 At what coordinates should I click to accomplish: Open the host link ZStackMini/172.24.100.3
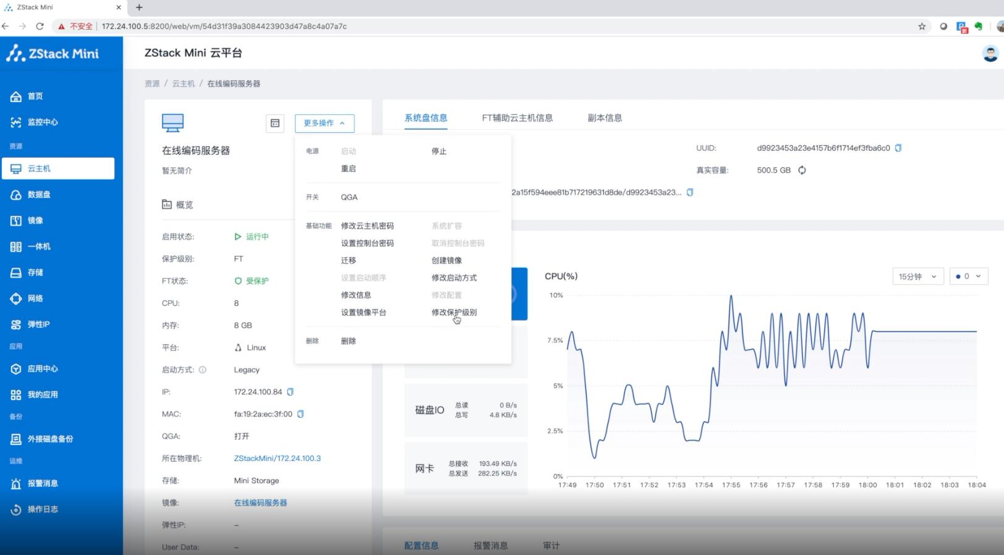pos(278,459)
